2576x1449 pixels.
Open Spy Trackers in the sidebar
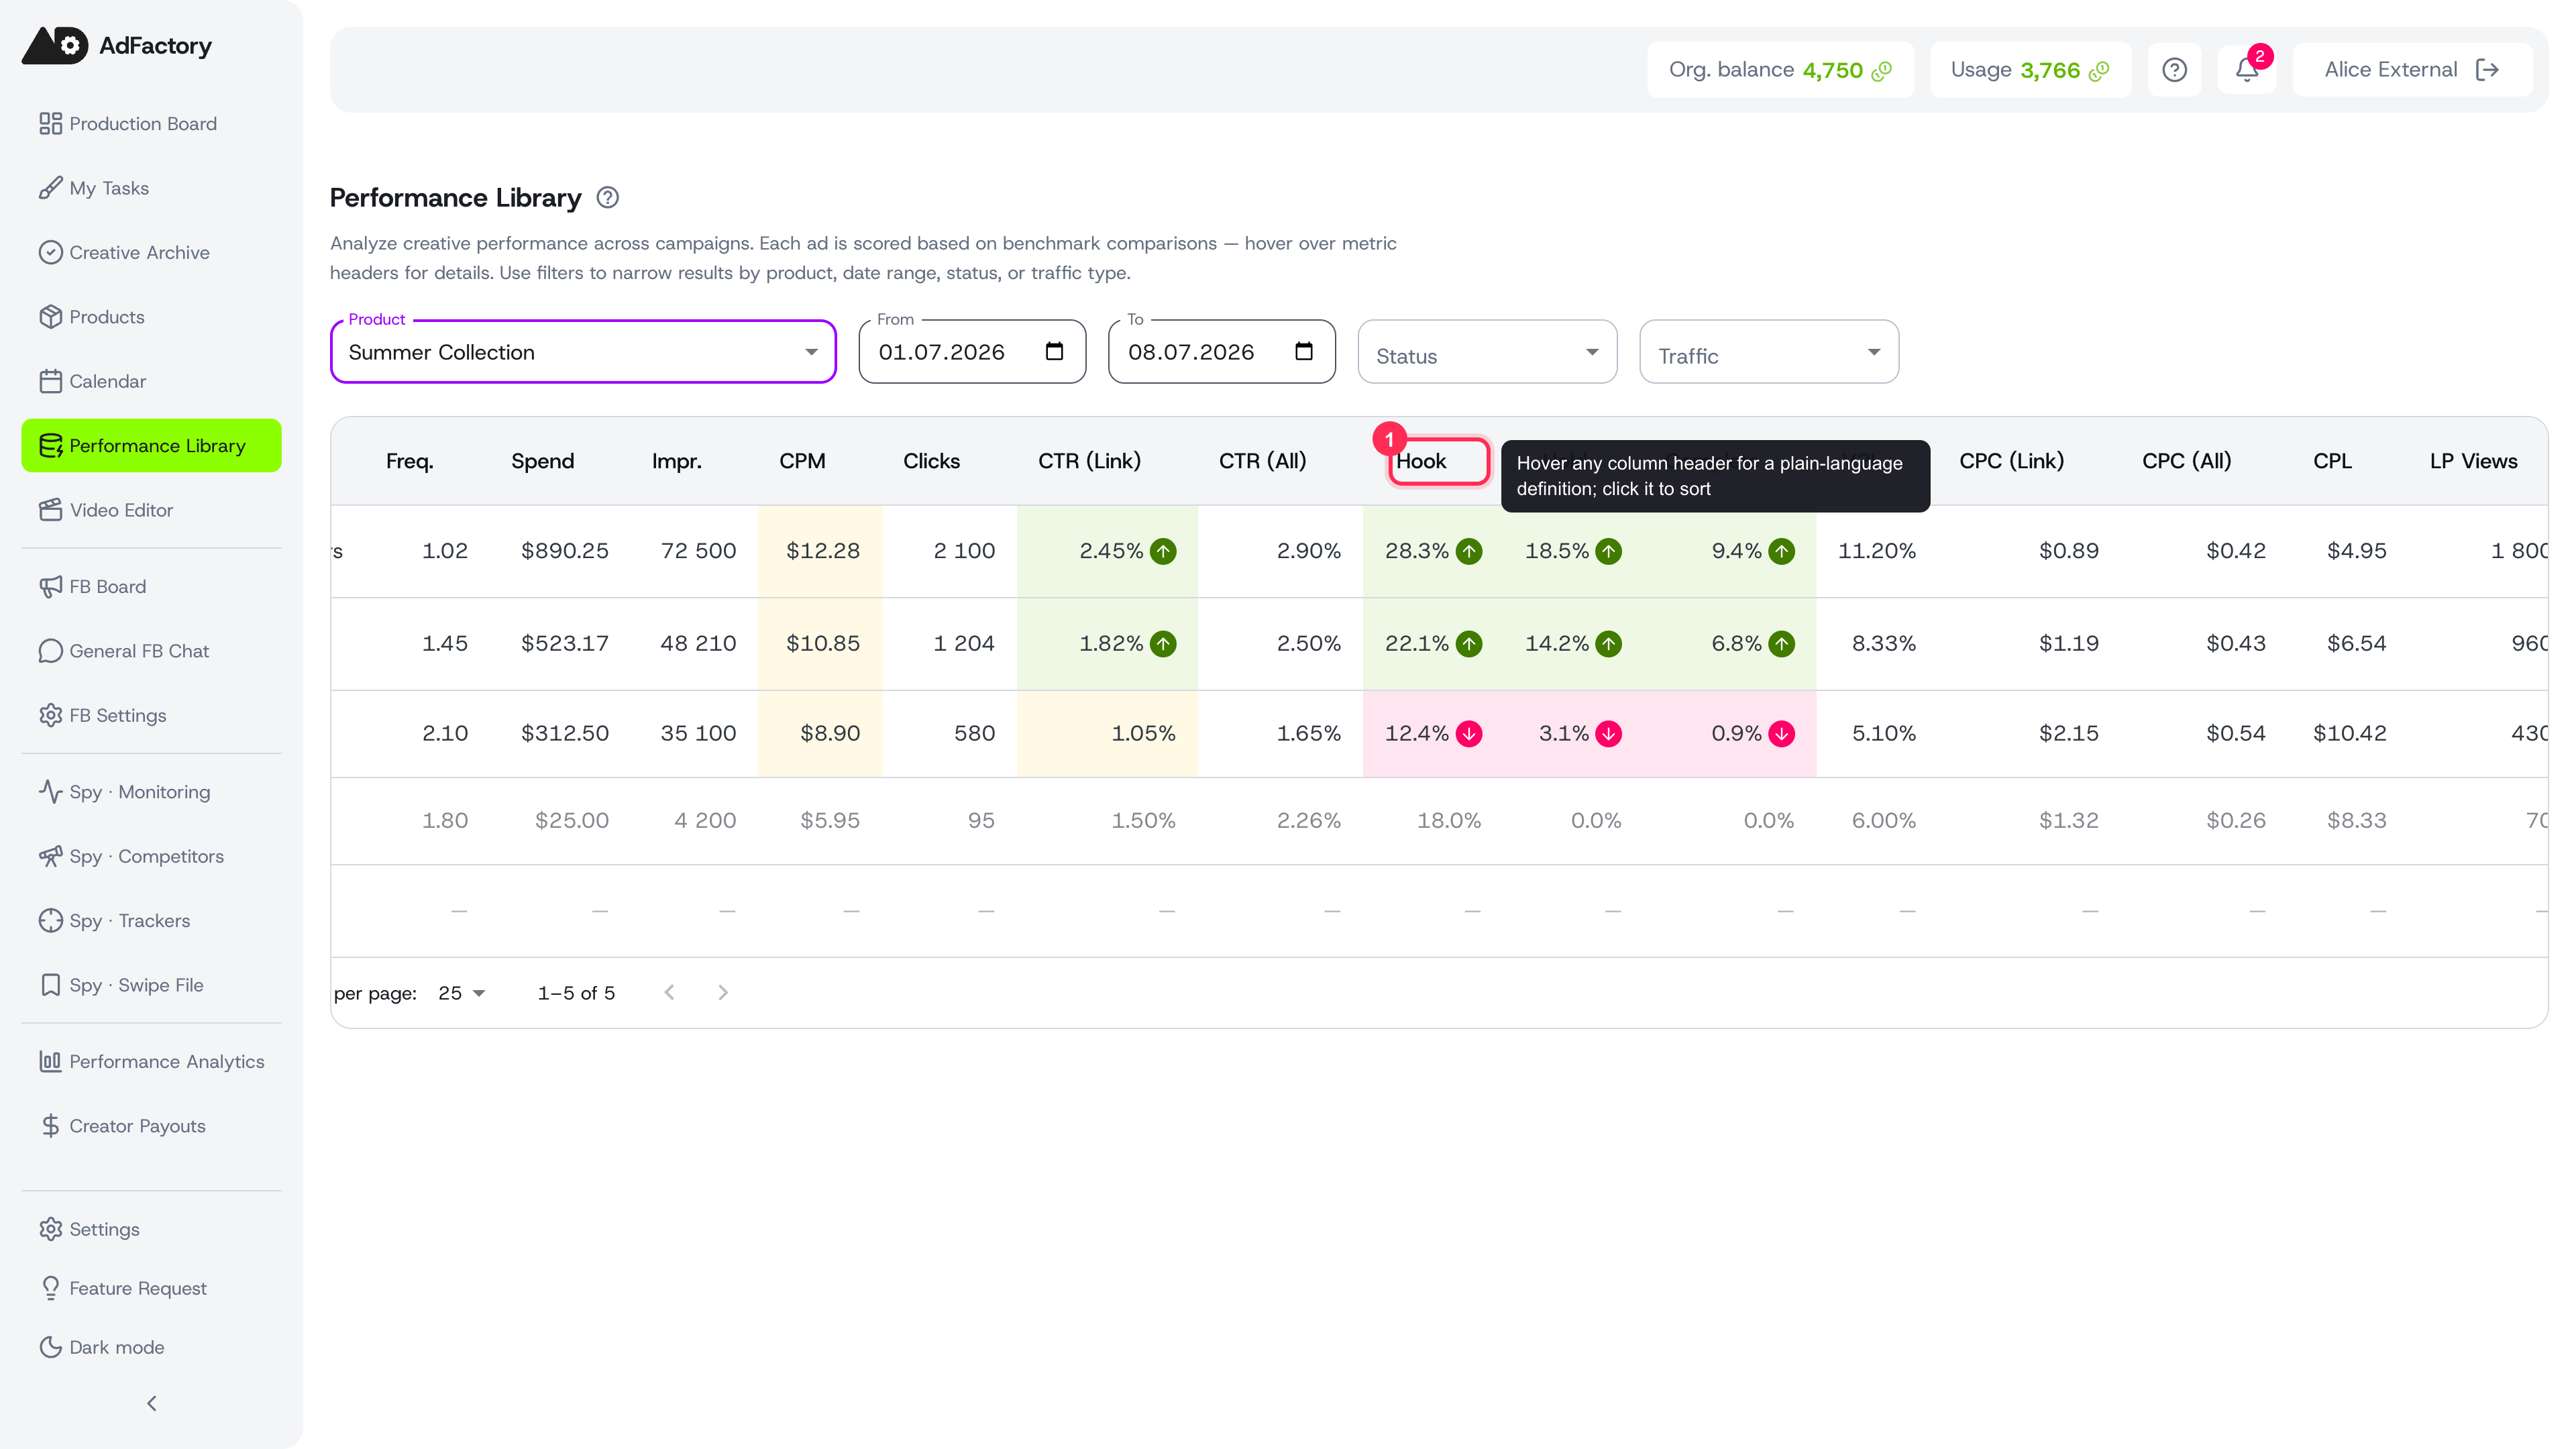tap(151, 921)
